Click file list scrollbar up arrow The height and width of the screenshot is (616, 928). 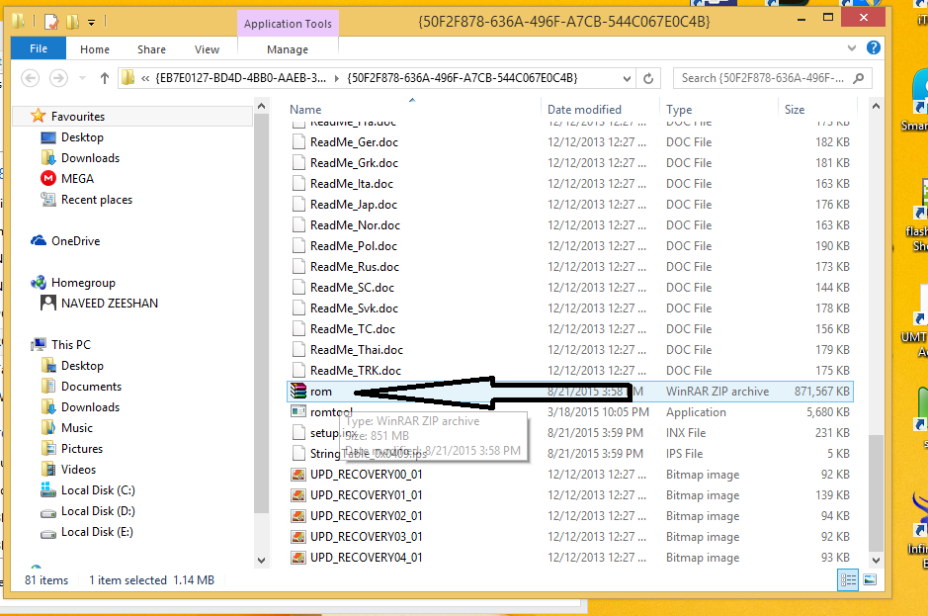[x=876, y=106]
